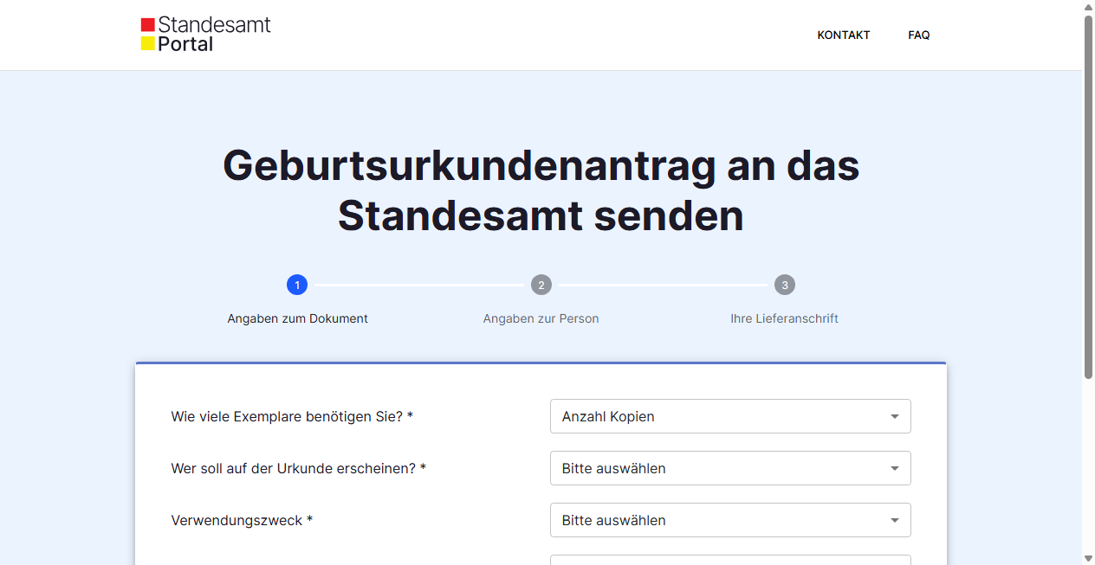Click the 'Angaben zum Dokument' step label

(297, 318)
